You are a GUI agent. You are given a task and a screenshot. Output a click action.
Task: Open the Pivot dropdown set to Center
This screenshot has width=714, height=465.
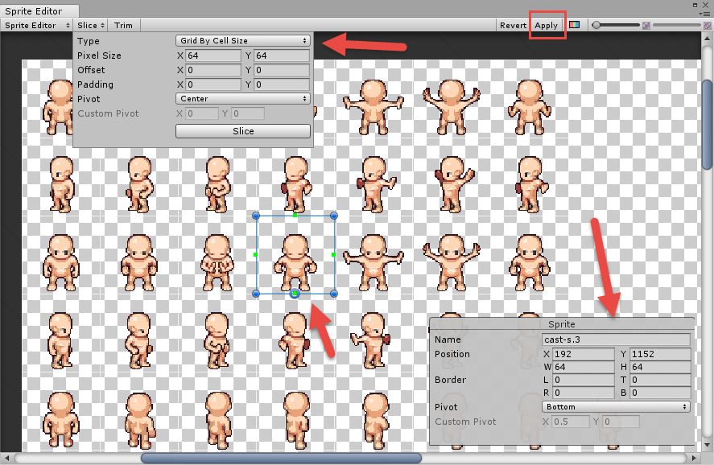coord(242,98)
